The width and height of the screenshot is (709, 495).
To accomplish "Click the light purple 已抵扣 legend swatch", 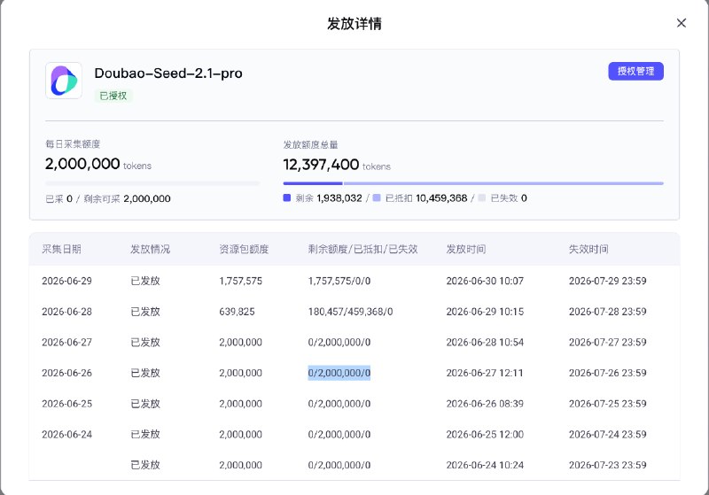I will coord(377,197).
